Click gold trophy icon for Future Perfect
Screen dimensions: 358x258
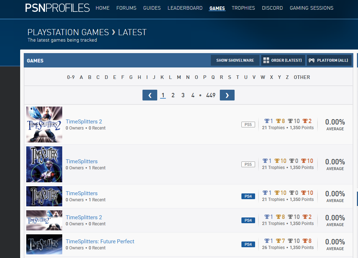[x=278, y=241]
